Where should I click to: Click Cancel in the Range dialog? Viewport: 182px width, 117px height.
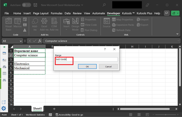(108, 67)
